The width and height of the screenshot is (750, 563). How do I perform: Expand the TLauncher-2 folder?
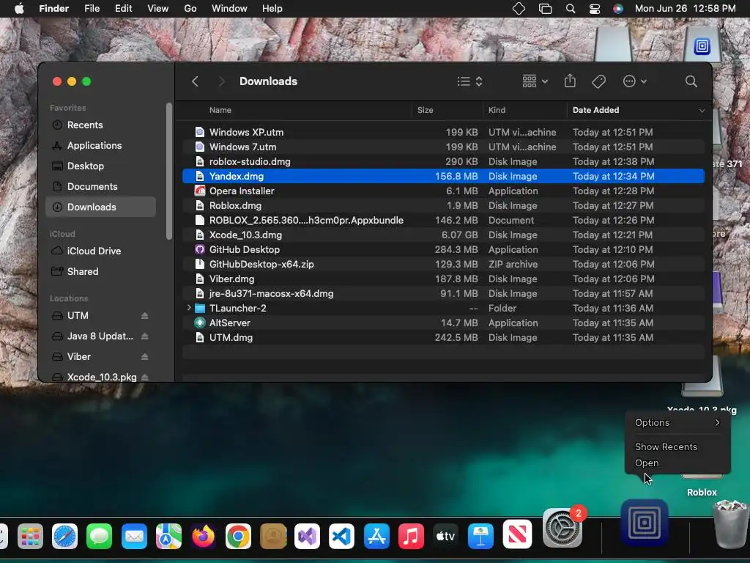pos(189,308)
